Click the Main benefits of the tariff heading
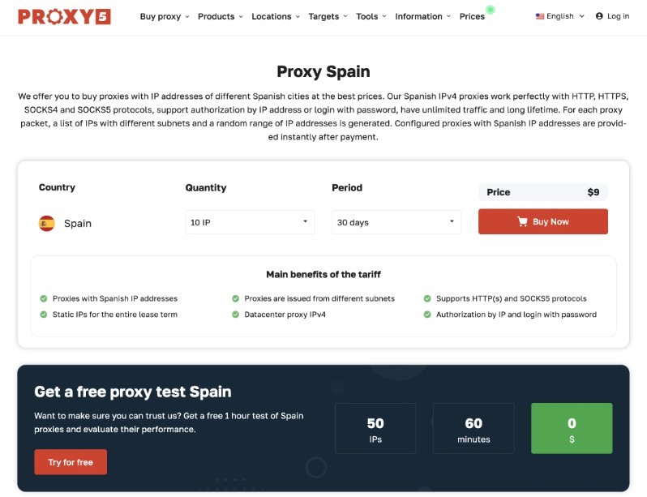The width and height of the screenshot is (647, 497). click(323, 275)
